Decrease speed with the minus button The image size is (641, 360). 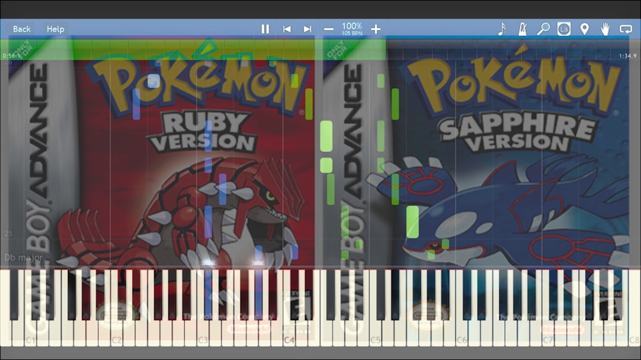pos(329,29)
